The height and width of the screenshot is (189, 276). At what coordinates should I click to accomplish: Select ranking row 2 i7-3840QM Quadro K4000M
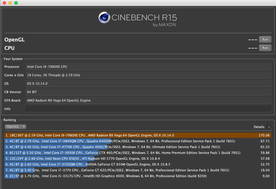(138, 141)
